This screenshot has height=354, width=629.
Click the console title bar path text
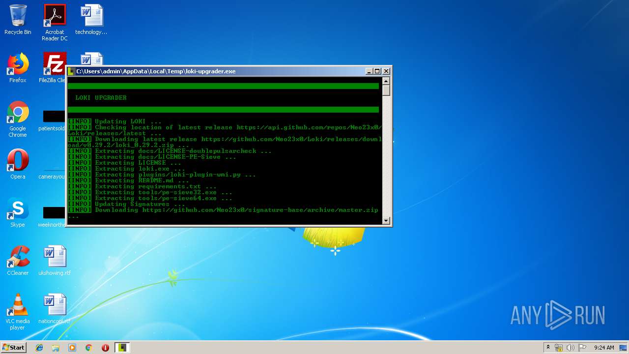pyautogui.click(x=156, y=71)
